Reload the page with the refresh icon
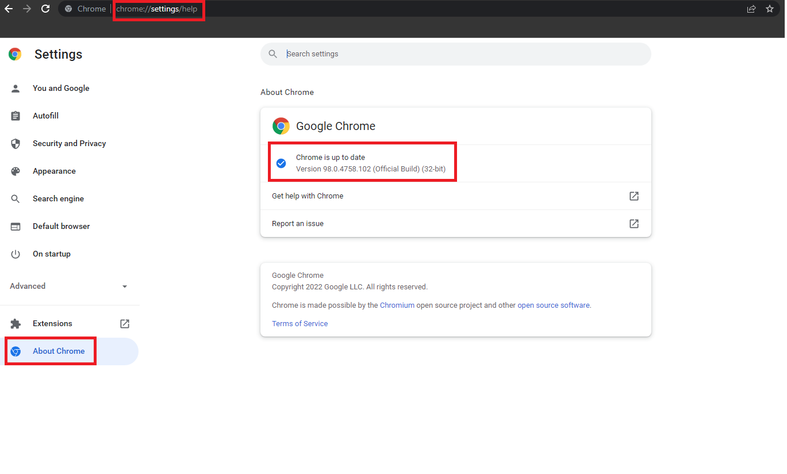787x474 pixels. (x=45, y=9)
